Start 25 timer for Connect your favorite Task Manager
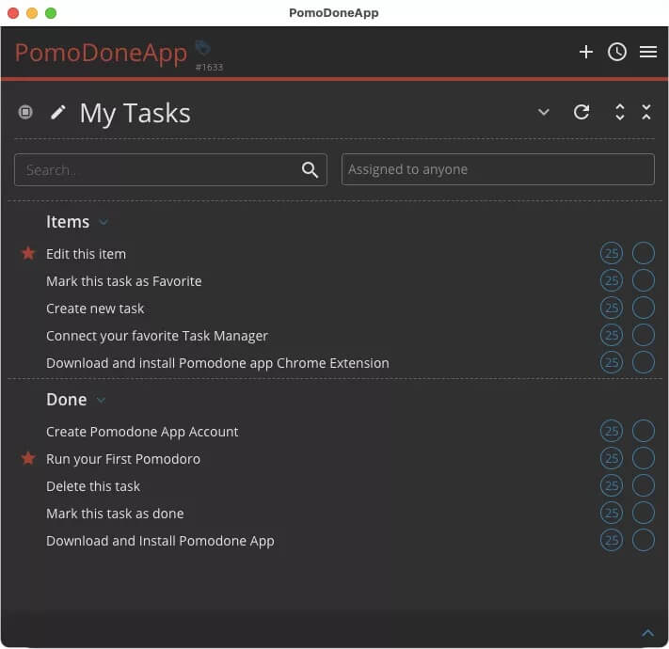 [611, 335]
